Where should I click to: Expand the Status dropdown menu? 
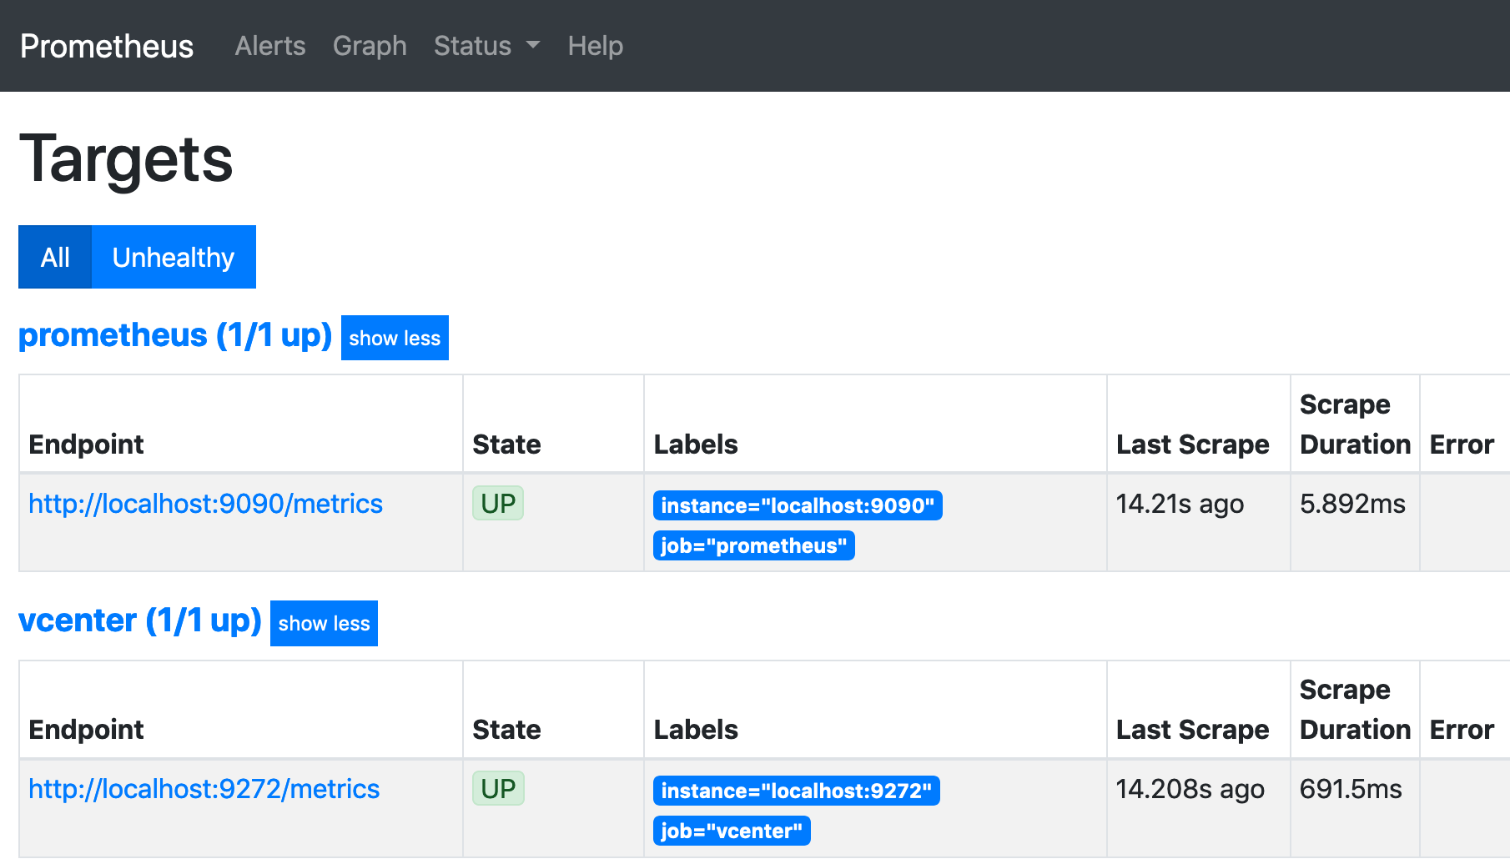click(486, 46)
